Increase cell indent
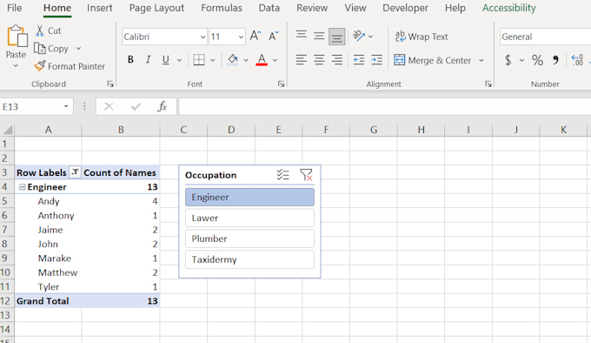 click(x=376, y=59)
